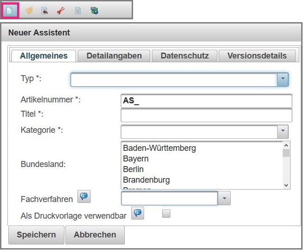Image resolution: width=303 pixels, height=250 pixels.
Task: Open the Detailangaben tab
Action: (114, 56)
